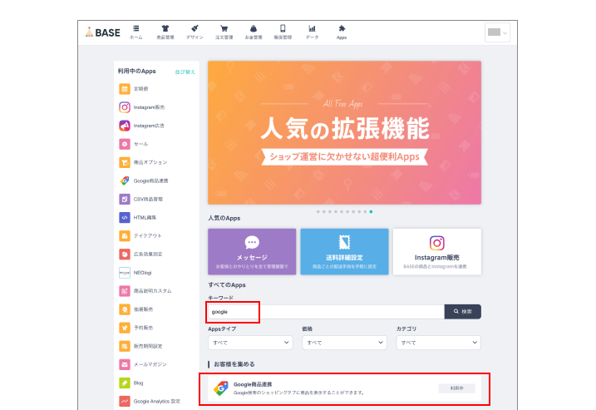596x410 pixels.
Task: Open the Google商品連携 search result row
Action: [344, 388]
